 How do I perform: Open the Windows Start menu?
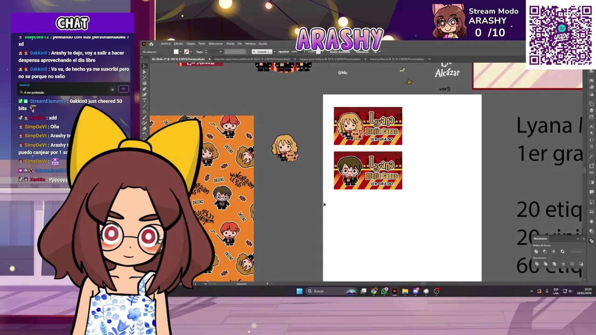(x=299, y=291)
